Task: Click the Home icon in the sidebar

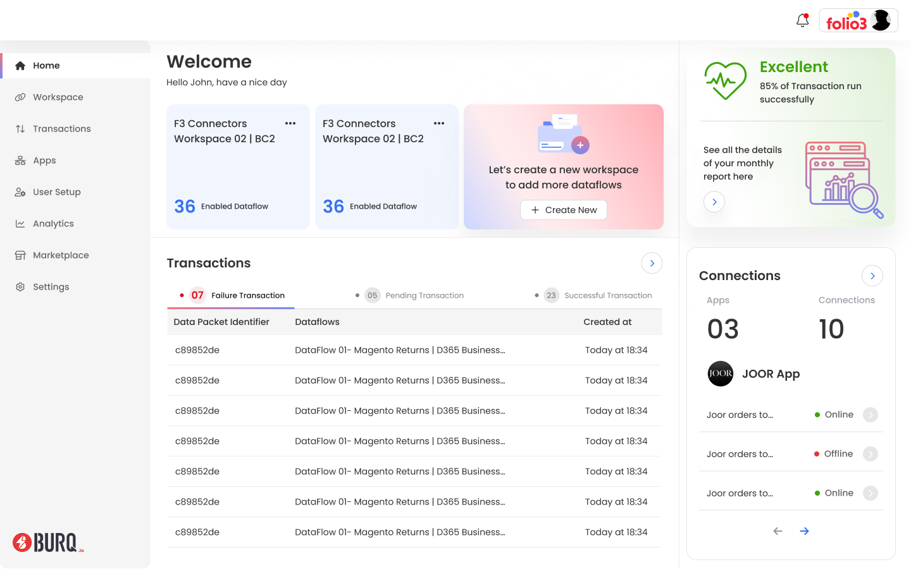Action: (x=20, y=65)
